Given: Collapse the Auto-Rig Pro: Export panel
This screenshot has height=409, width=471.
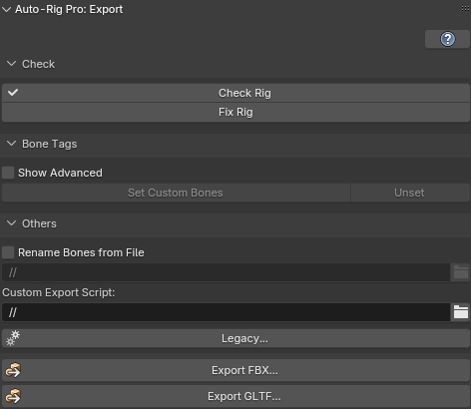Looking at the screenshot, I should coord(7,10).
